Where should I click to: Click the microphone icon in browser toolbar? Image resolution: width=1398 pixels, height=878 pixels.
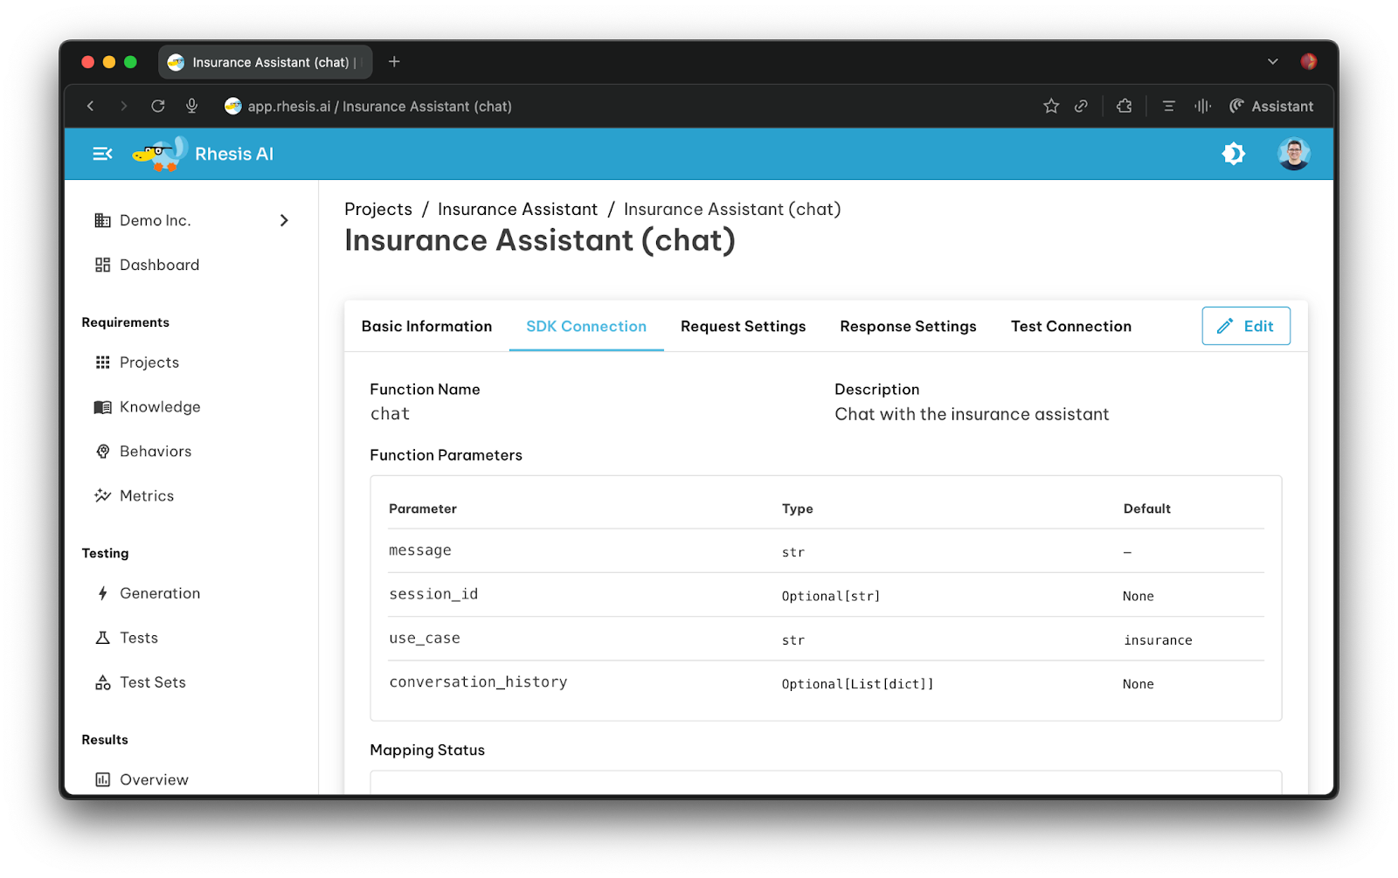tap(191, 106)
